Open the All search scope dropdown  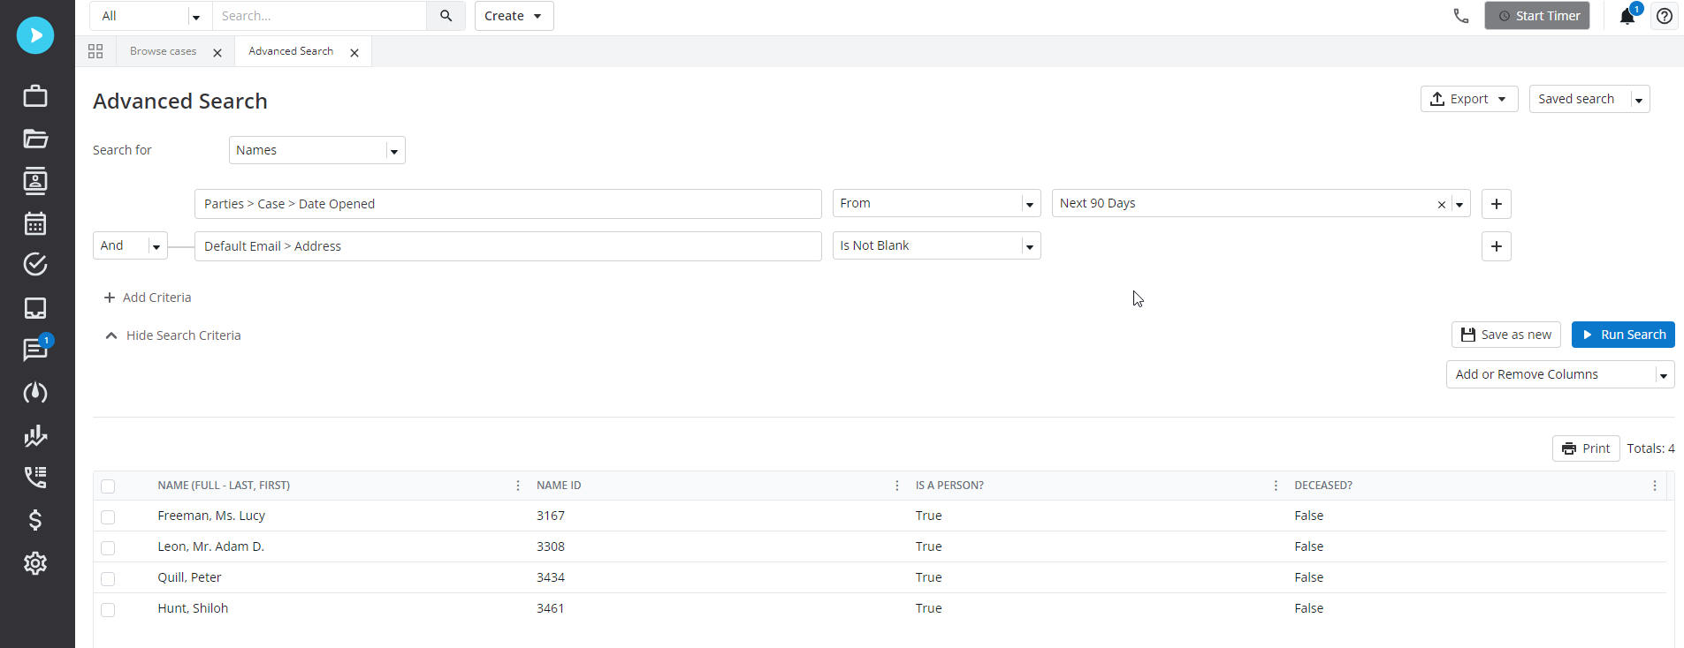click(x=151, y=16)
